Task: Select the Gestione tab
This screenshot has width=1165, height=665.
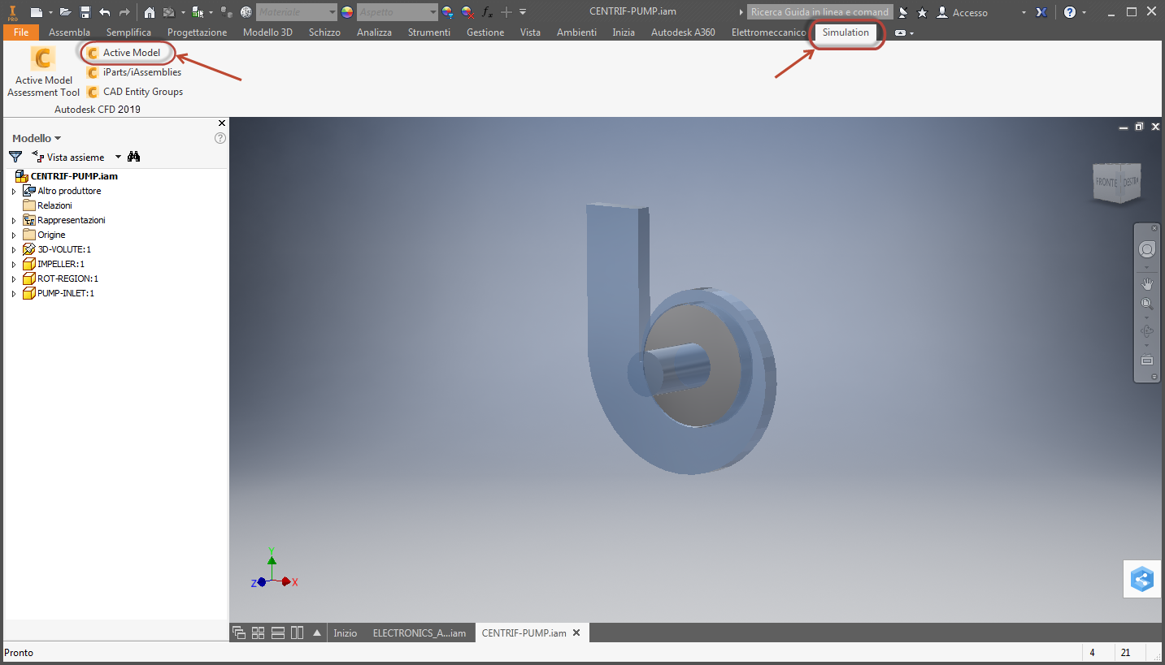Action: point(485,32)
